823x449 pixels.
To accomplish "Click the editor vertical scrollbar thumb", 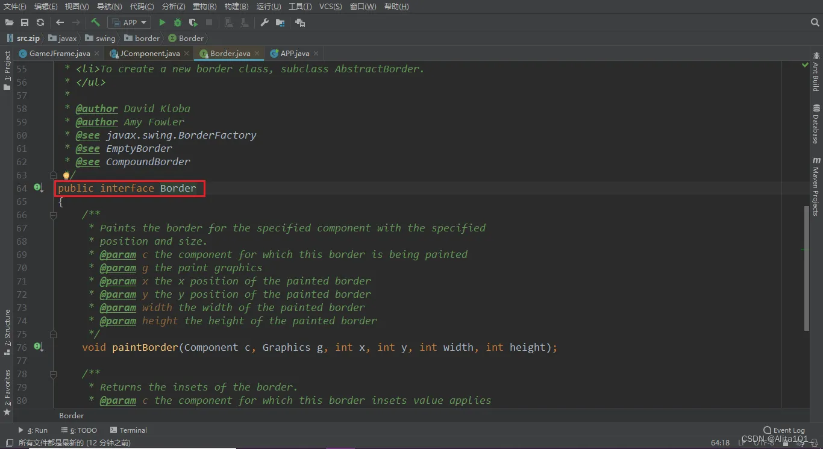I will [806, 268].
